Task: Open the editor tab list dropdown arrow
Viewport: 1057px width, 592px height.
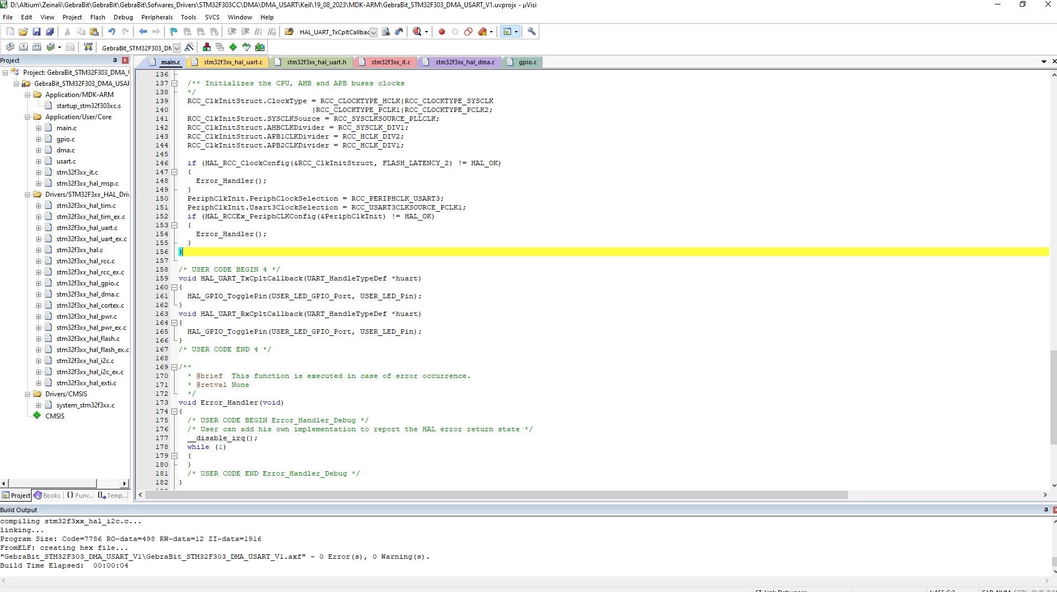Action: tap(1044, 62)
